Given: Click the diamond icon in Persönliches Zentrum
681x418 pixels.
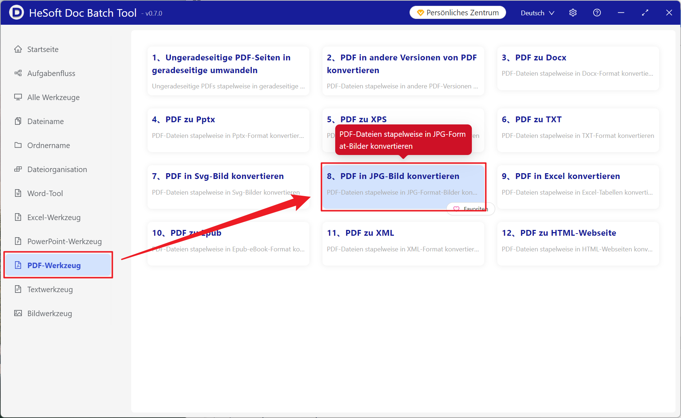Looking at the screenshot, I should point(420,13).
